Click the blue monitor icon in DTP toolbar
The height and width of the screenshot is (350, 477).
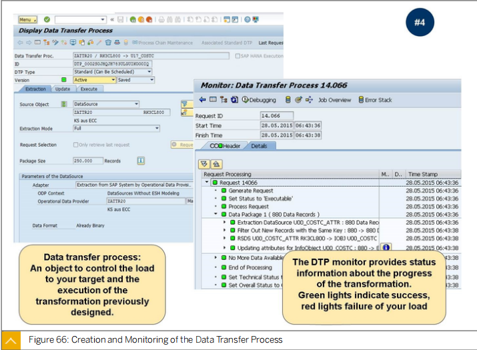[x=73, y=43]
